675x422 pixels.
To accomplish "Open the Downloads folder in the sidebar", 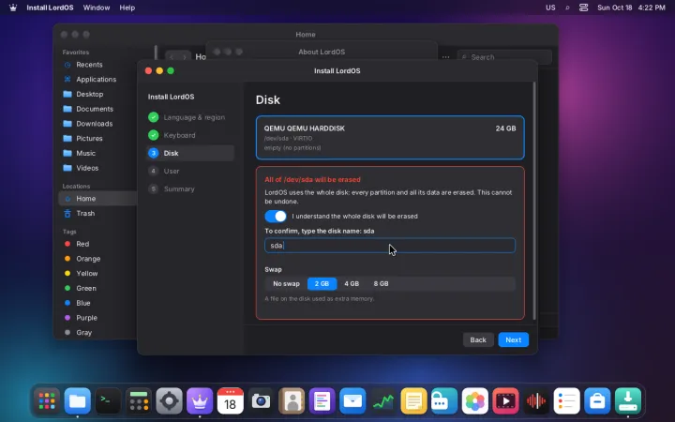I will click(x=97, y=124).
